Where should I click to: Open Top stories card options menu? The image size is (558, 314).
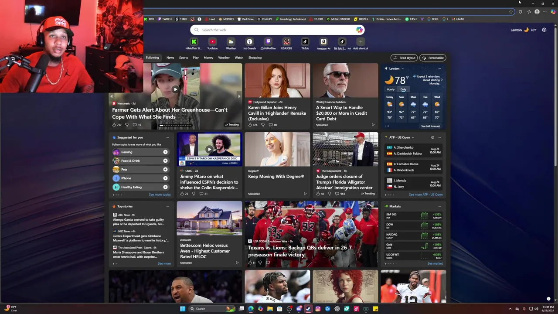pyautogui.click(x=167, y=206)
